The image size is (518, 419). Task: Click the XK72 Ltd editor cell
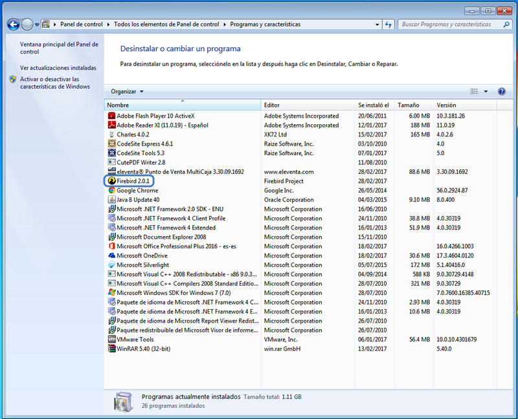tap(275, 134)
